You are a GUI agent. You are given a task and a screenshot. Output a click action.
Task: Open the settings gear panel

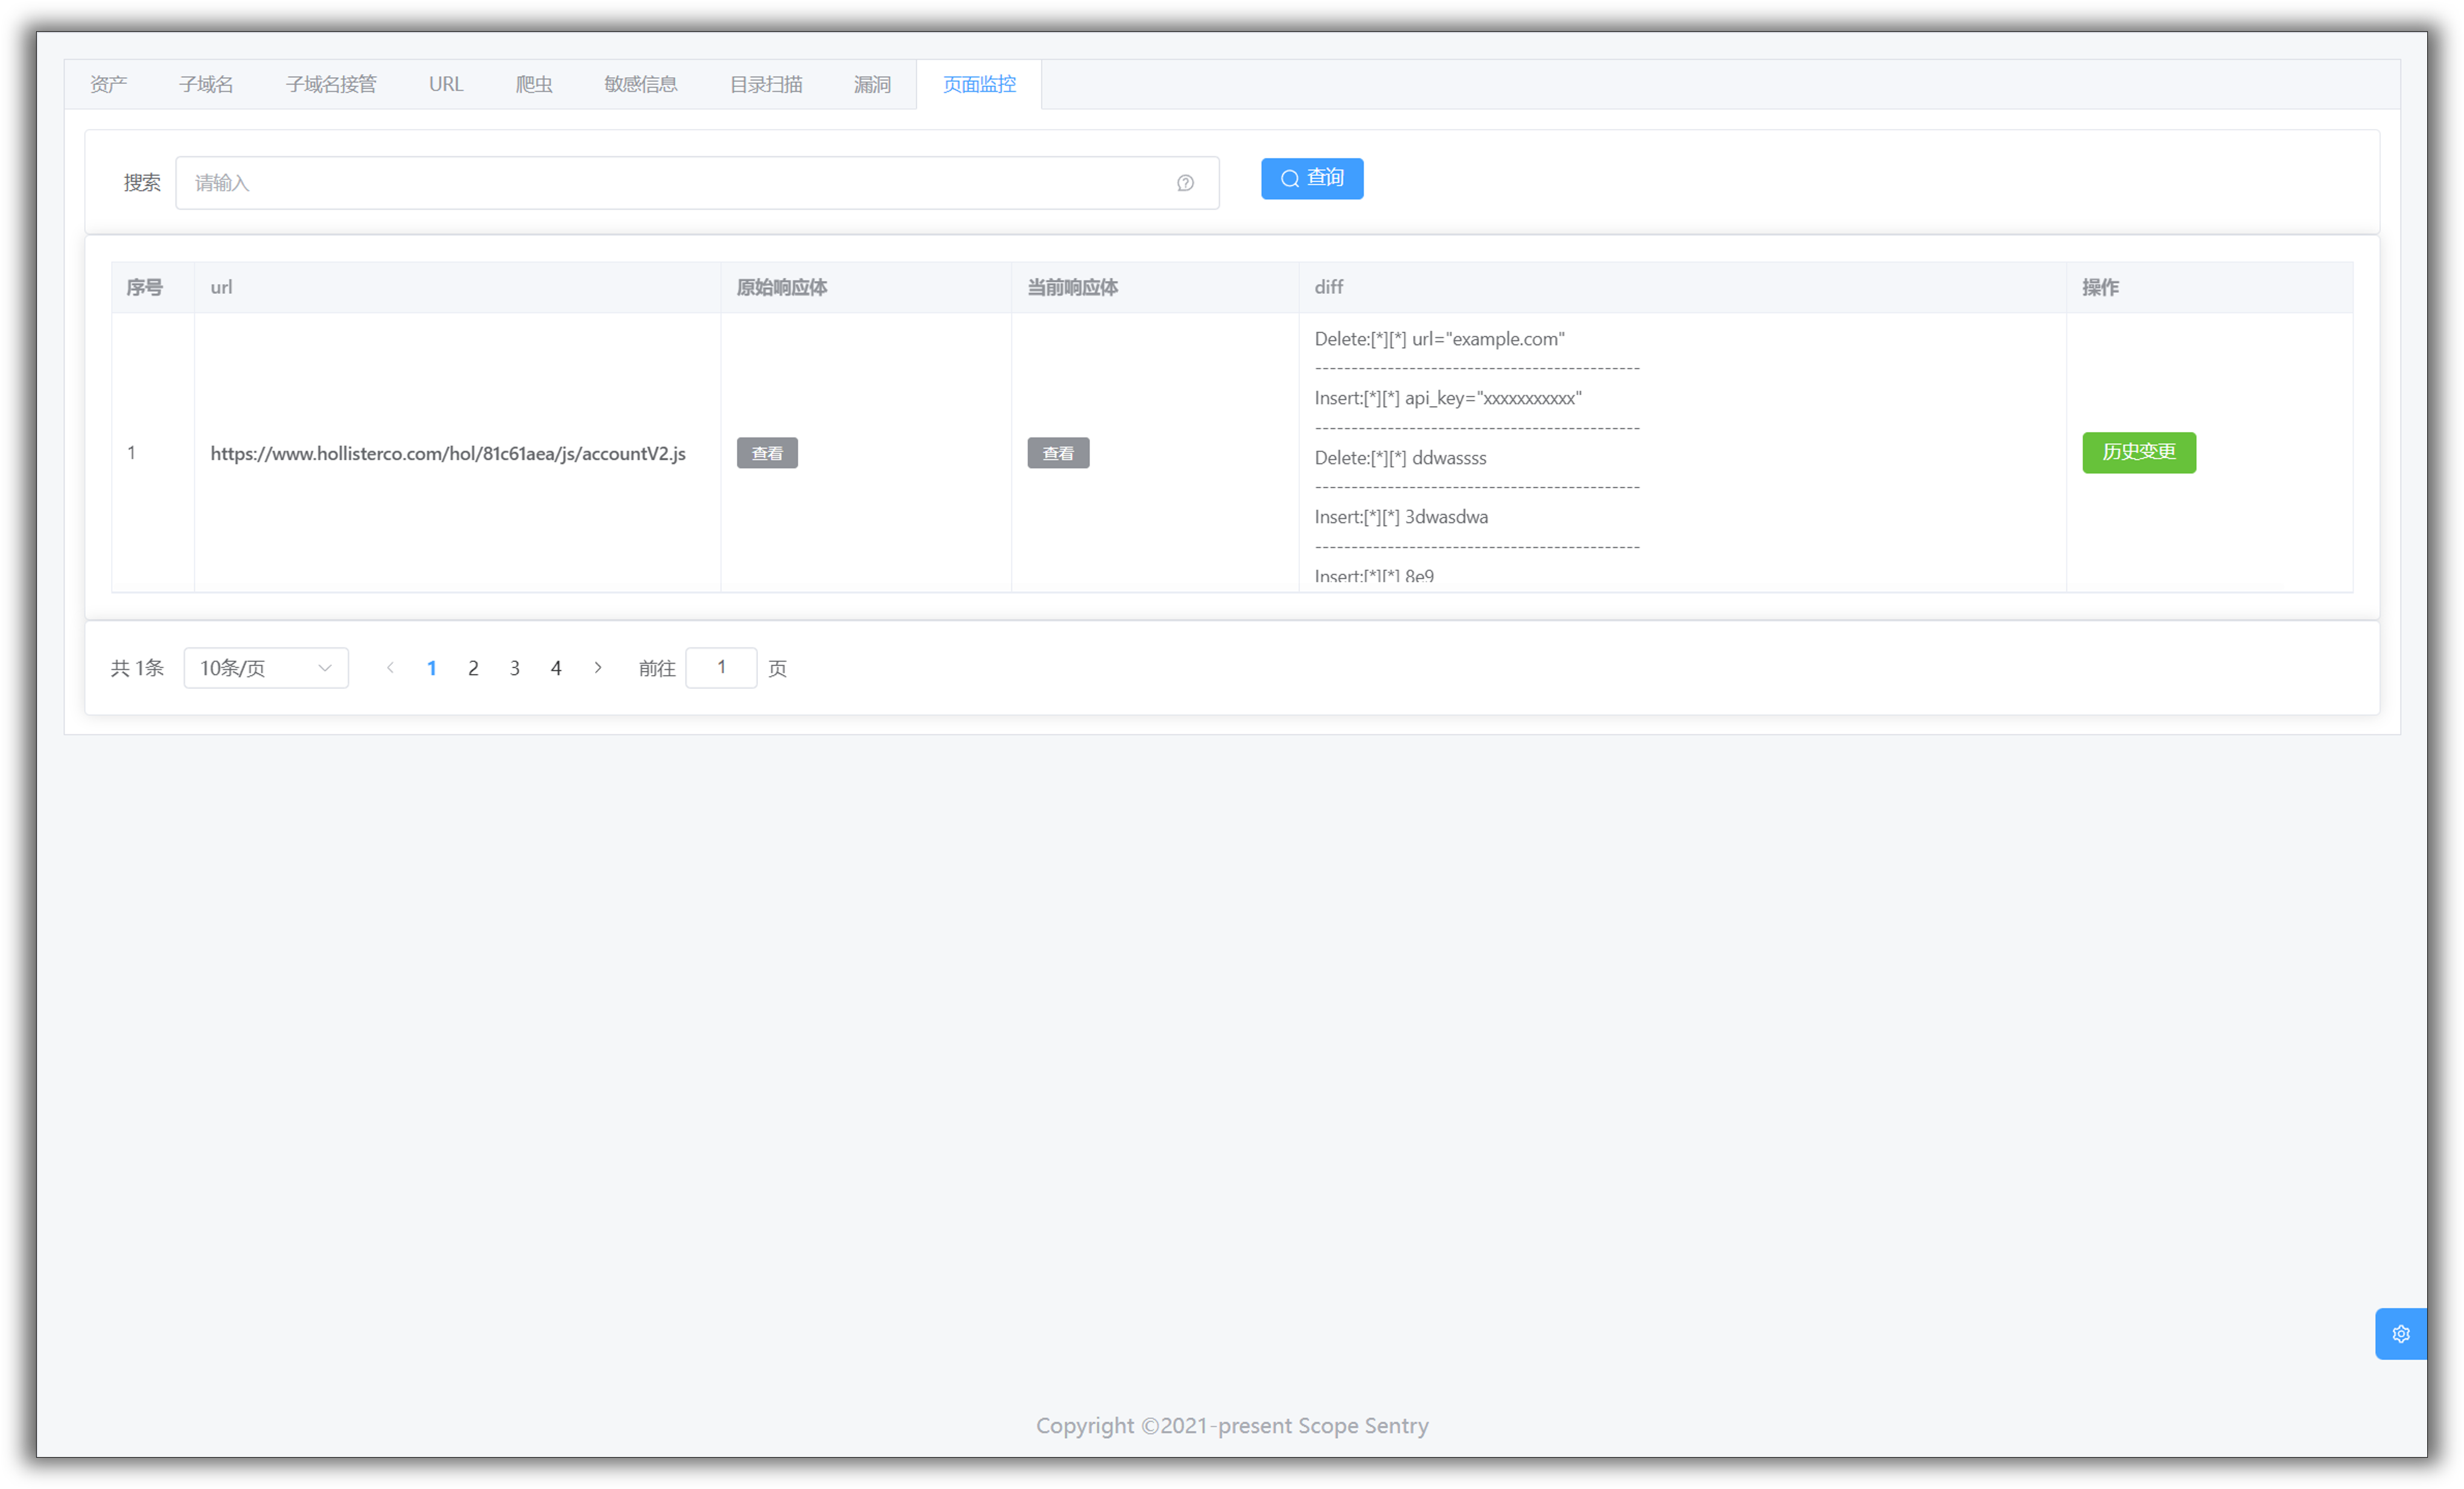coord(2400,1333)
